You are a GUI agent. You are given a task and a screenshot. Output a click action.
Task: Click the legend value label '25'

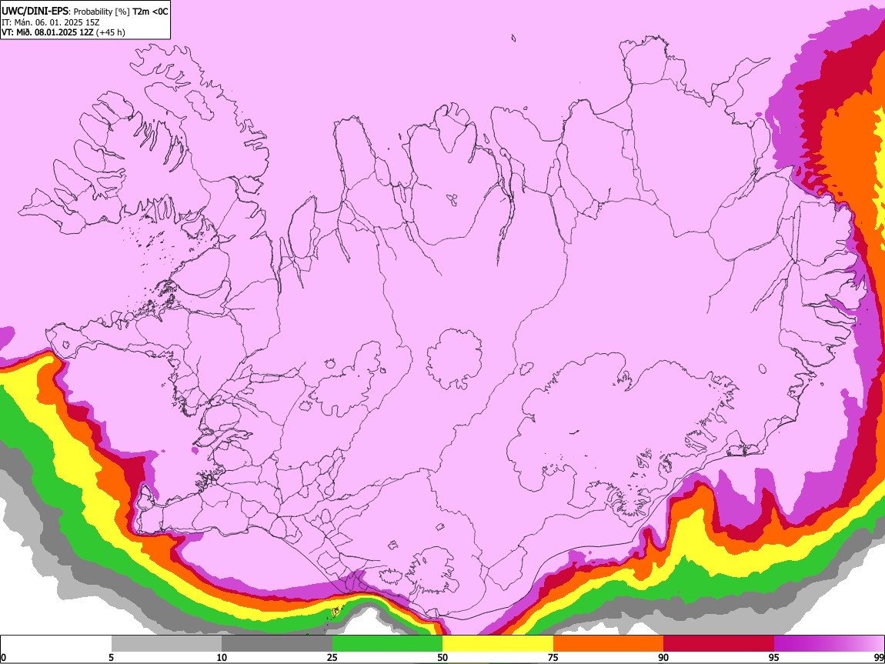pyautogui.click(x=332, y=657)
